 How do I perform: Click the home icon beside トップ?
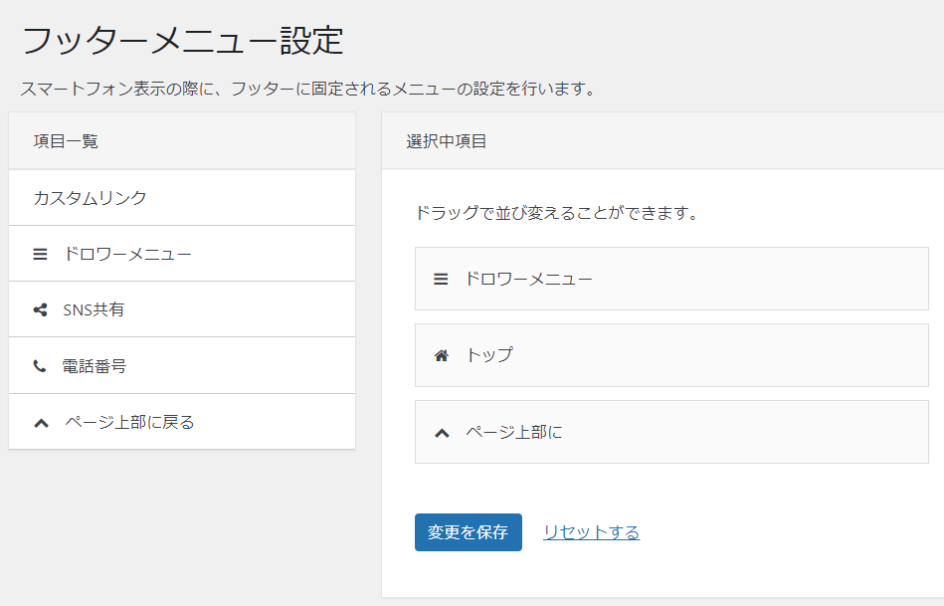coord(442,355)
